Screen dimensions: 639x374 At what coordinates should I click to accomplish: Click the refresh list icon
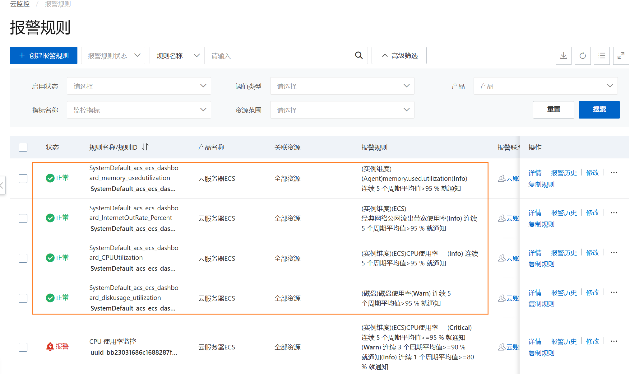(x=582, y=56)
